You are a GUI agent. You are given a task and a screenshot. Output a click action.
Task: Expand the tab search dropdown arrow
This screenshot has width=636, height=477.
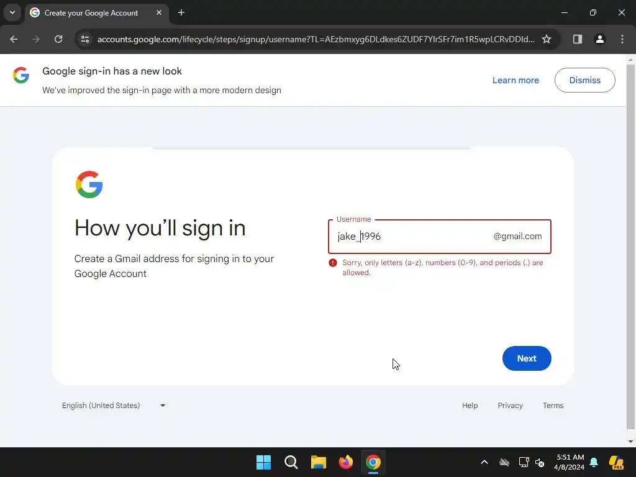(12, 12)
